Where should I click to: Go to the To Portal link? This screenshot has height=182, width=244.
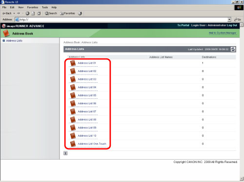click(183, 25)
